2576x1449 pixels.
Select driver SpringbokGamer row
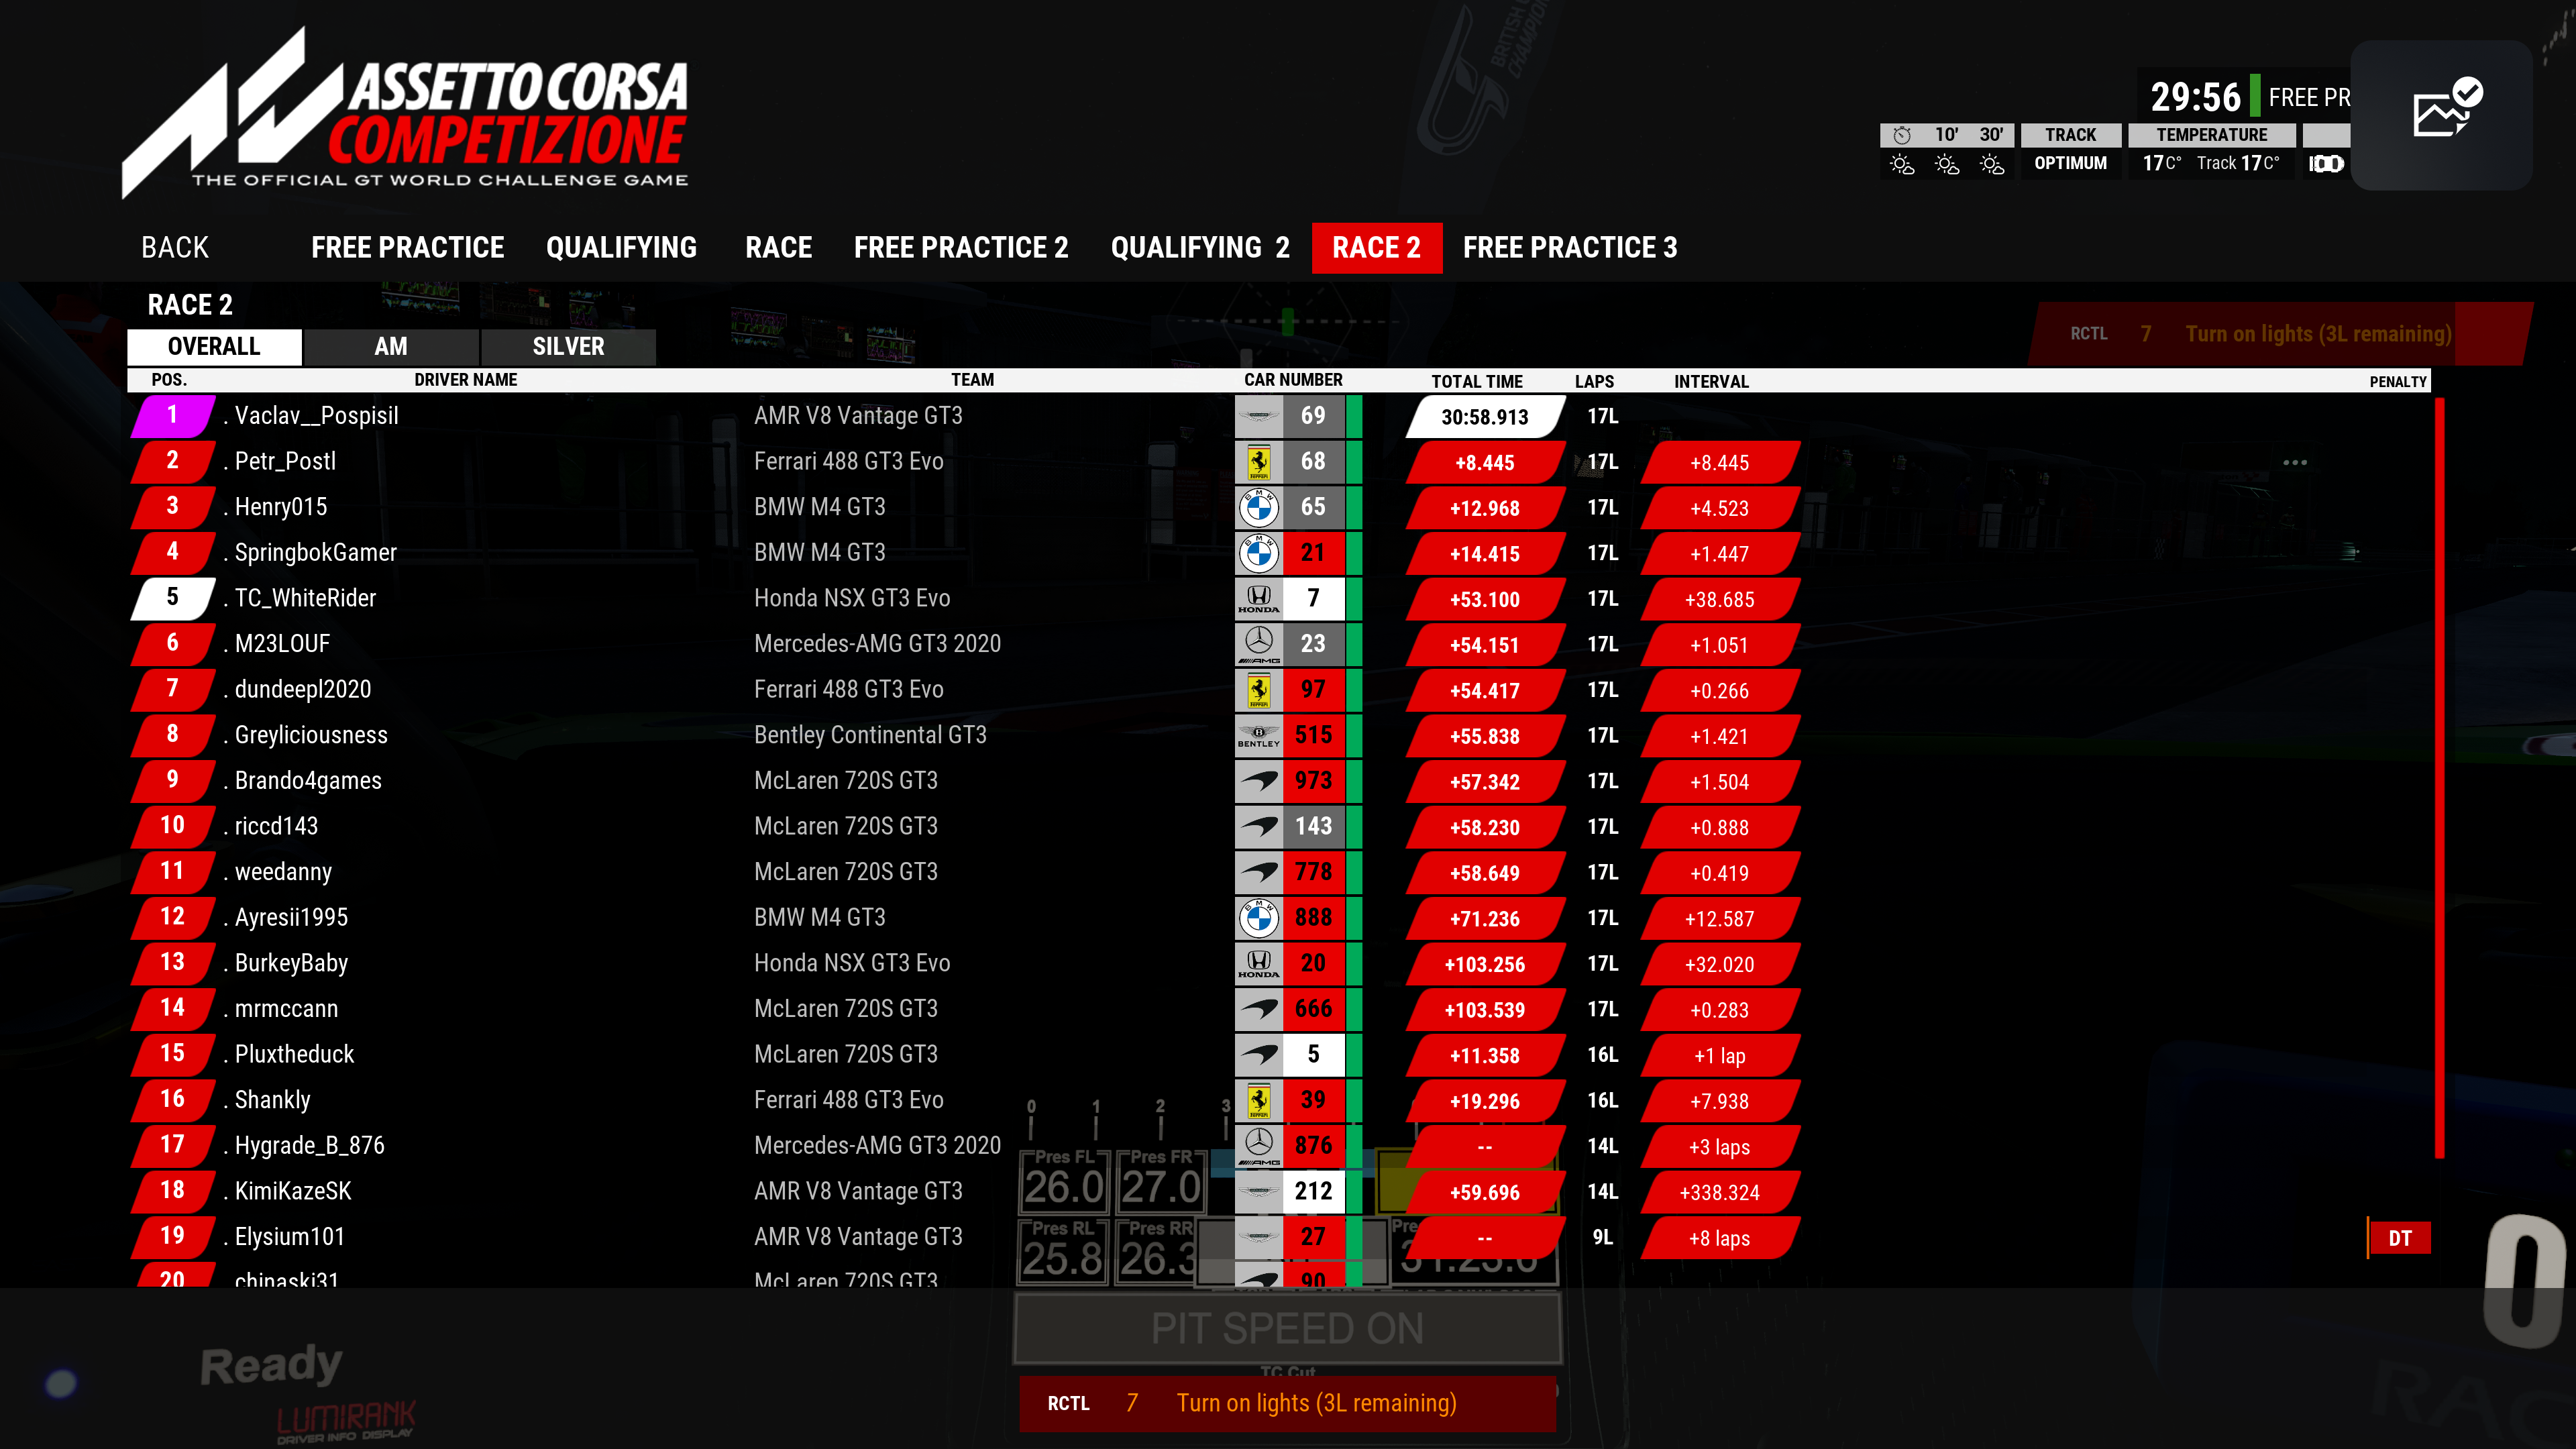(x=1280, y=553)
